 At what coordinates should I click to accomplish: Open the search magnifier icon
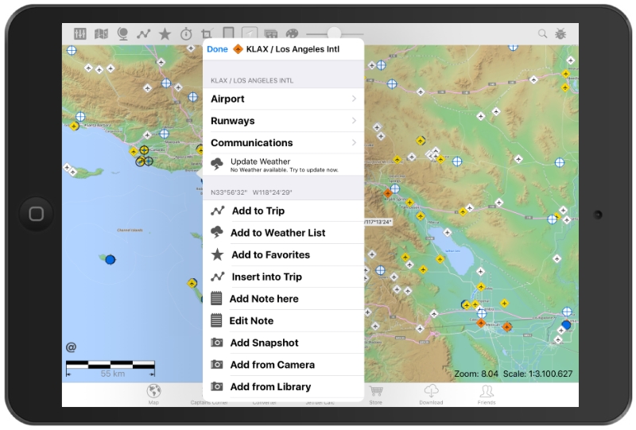542,33
